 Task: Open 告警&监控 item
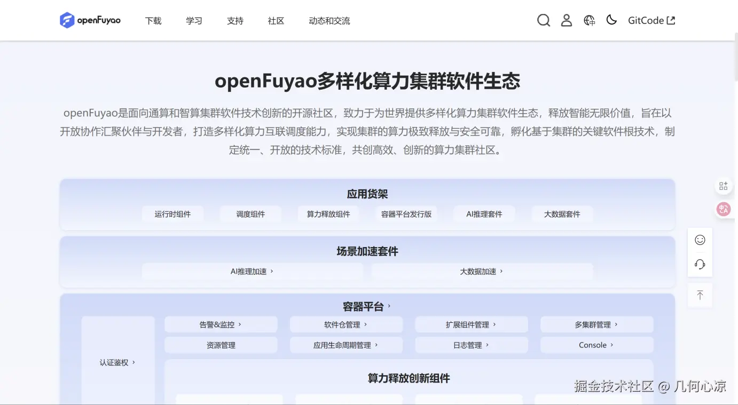point(221,324)
